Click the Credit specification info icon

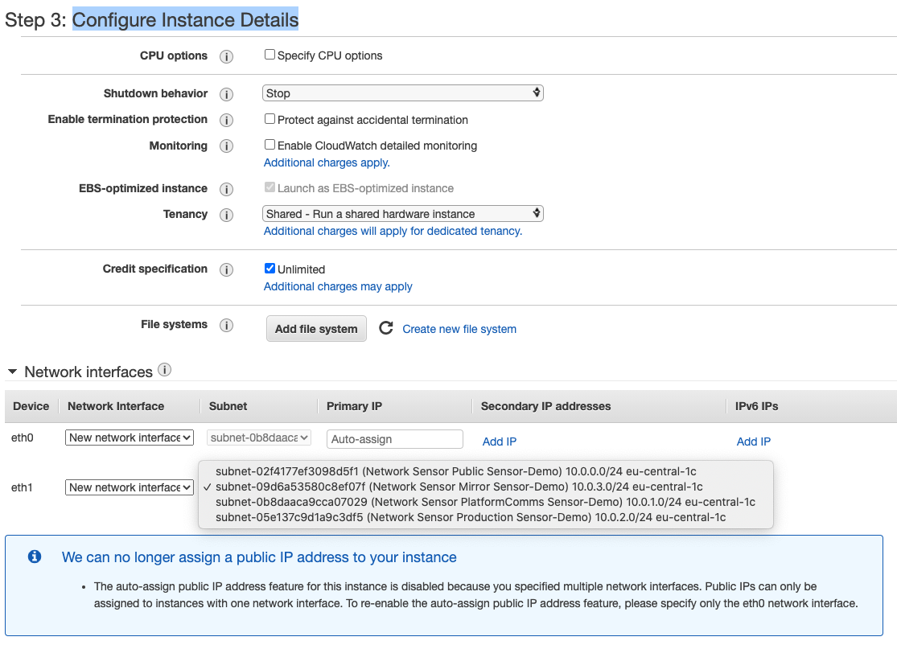click(226, 269)
